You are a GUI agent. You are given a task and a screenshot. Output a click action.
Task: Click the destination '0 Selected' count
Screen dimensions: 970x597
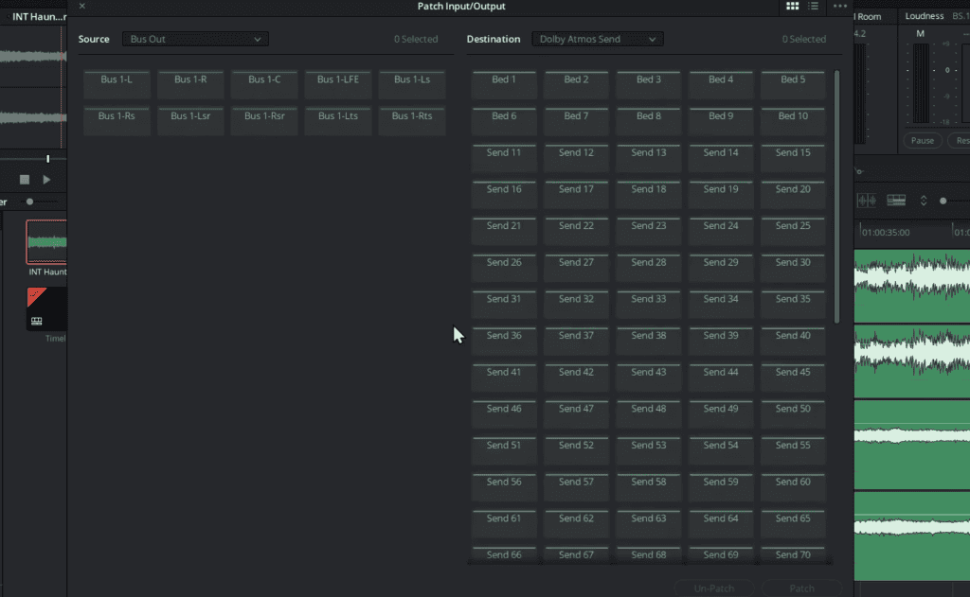[803, 39]
